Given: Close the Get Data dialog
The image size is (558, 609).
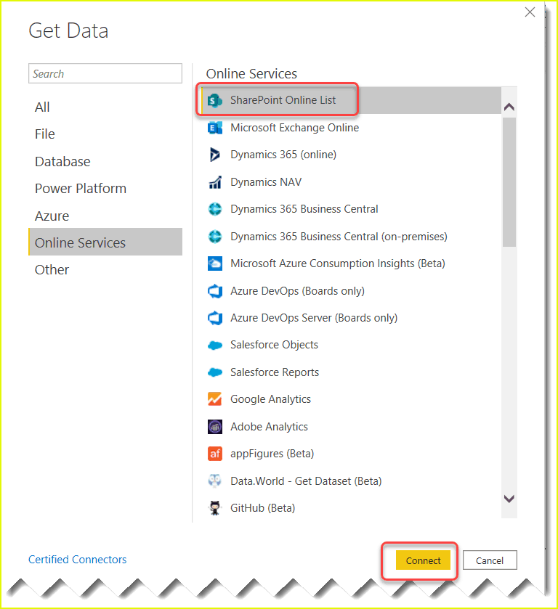Looking at the screenshot, I should pos(530,12).
